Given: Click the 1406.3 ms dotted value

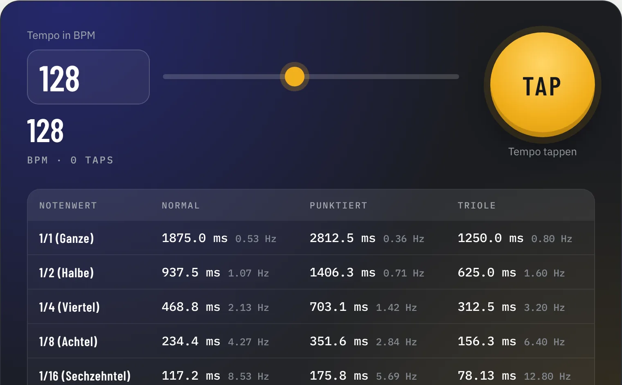Looking at the screenshot, I should pyautogui.click(x=343, y=272).
